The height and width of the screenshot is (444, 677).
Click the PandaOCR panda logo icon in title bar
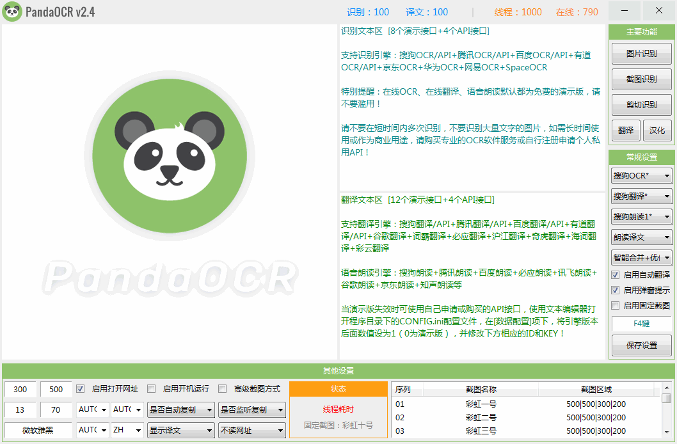[12, 12]
